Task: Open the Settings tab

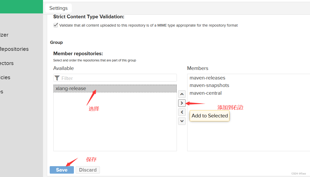Action: click(x=58, y=8)
